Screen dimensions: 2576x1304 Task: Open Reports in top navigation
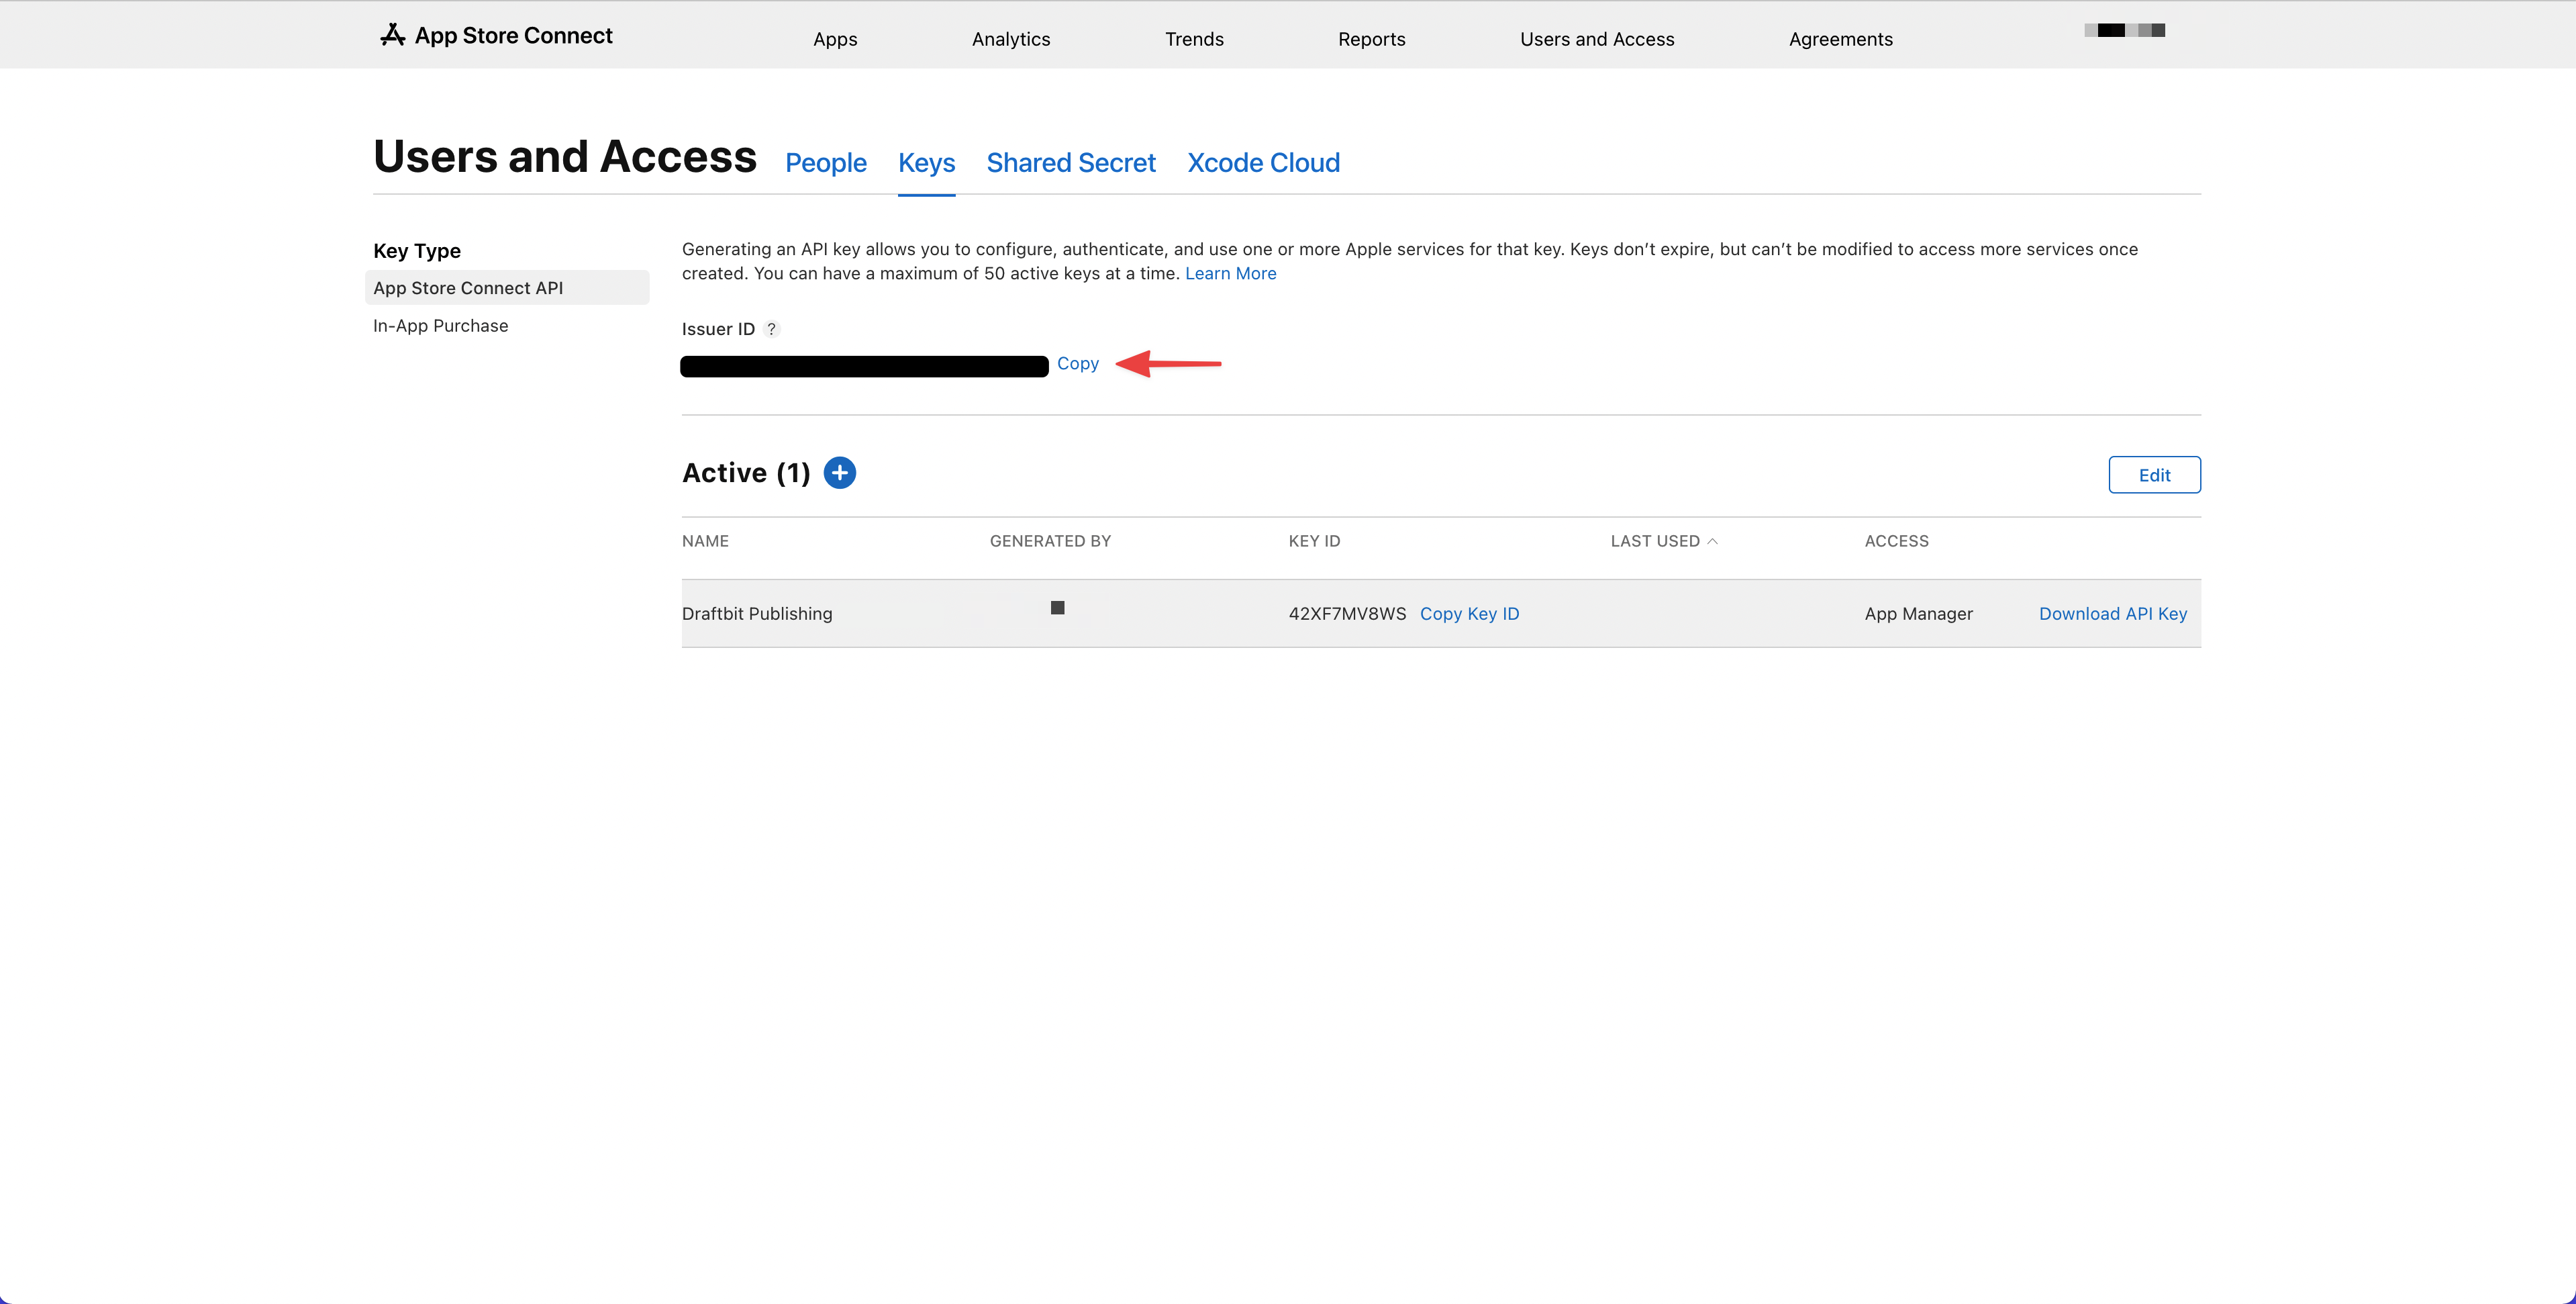point(1371,39)
